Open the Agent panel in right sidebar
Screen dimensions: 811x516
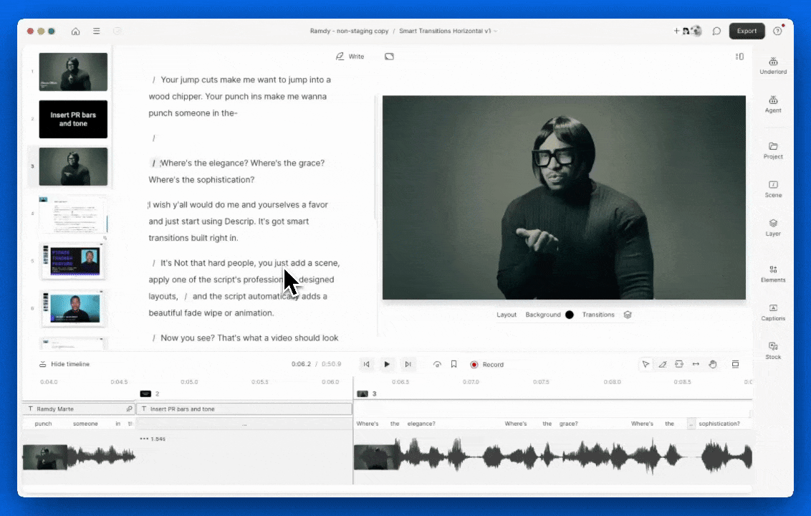773,105
